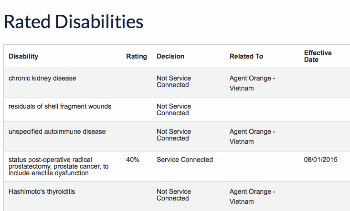Viewport: 350px width, 211px height.
Task: Click the 40% rating value
Action: pyautogui.click(x=133, y=160)
